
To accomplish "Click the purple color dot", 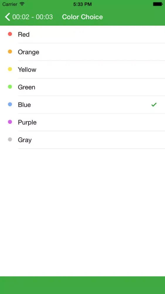I will [x=10, y=122].
